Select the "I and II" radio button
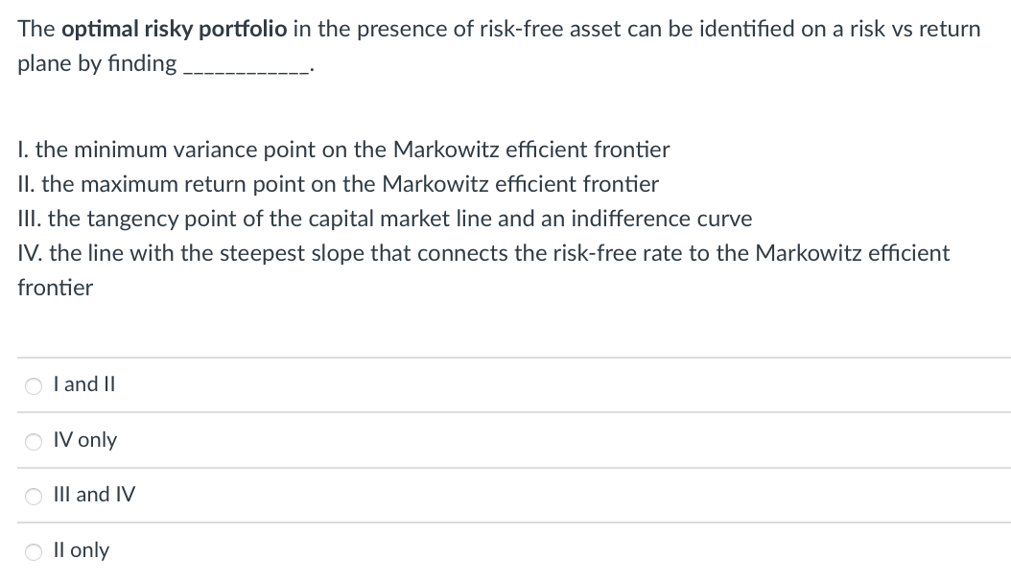The width and height of the screenshot is (1011, 581). pyautogui.click(x=34, y=385)
